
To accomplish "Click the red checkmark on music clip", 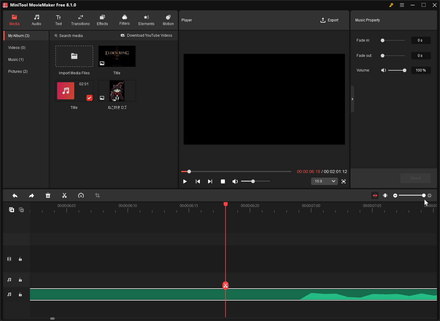I will 90,98.
